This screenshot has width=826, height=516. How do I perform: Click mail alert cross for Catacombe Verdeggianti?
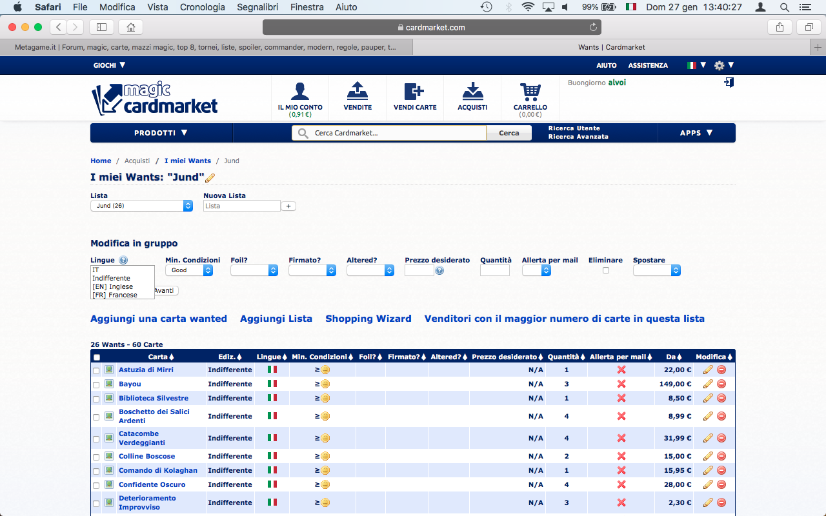click(621, 438)
